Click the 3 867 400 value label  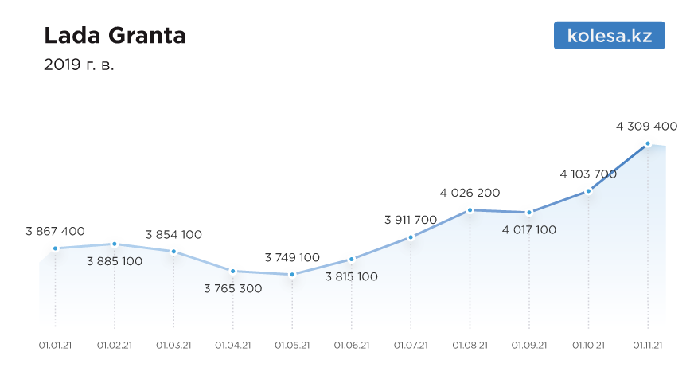pos(56,231)
